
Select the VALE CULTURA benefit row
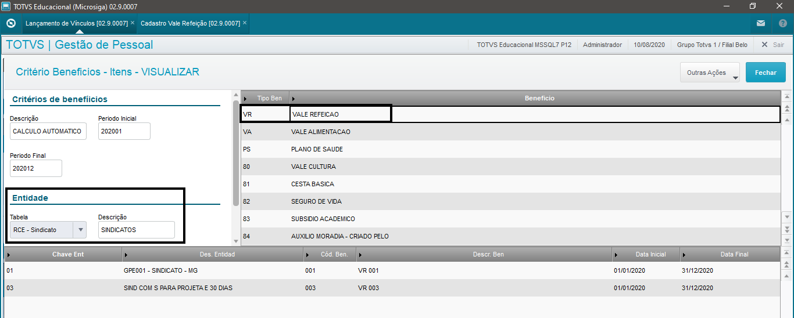tap(510, 167)
